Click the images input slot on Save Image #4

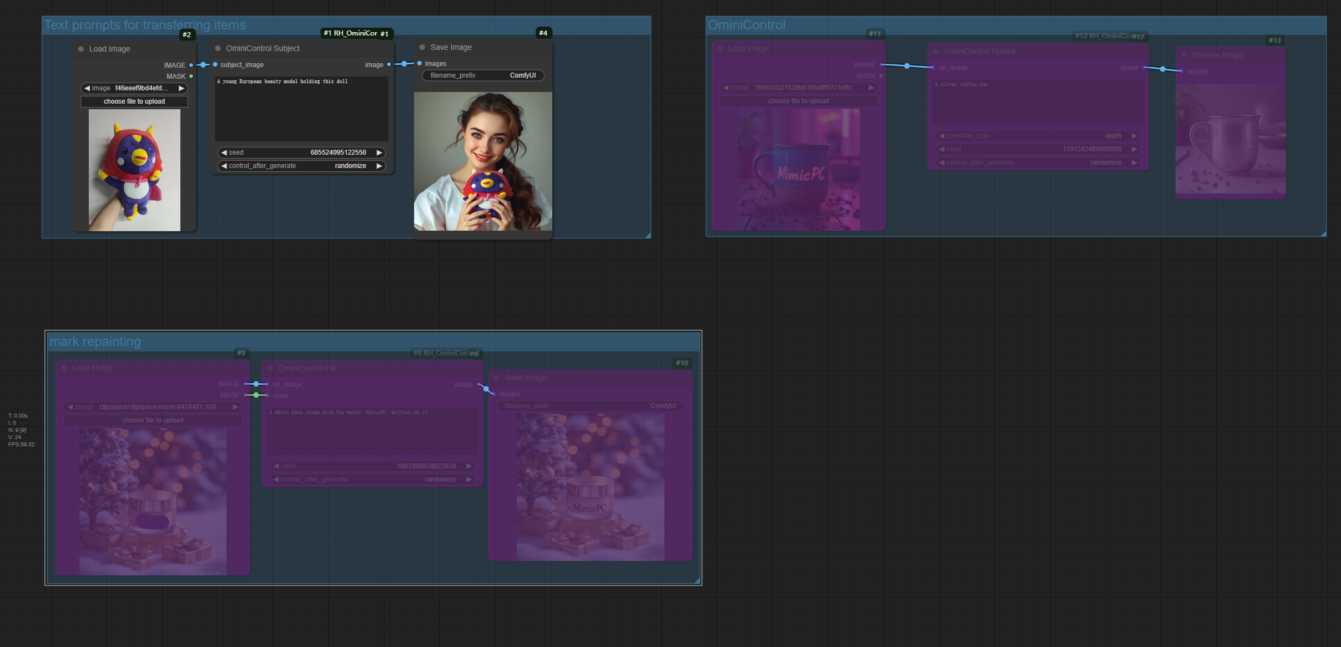pos(420,64)
